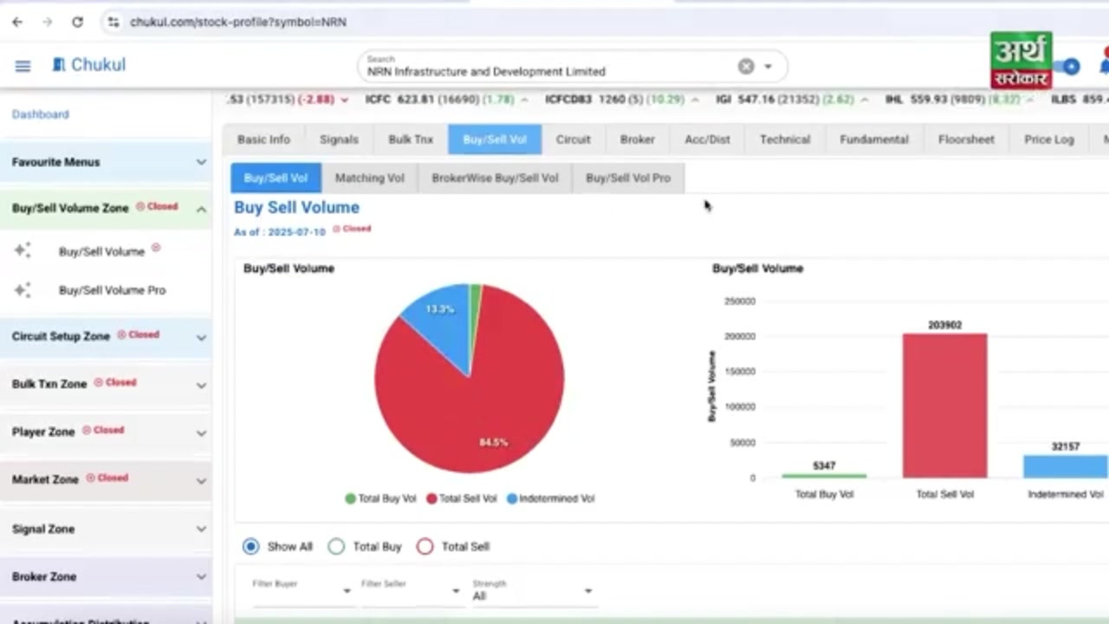This screenshot has width=1109, height=624.
Task: Open the Fundamental tab
Action: tap(874, 140)
